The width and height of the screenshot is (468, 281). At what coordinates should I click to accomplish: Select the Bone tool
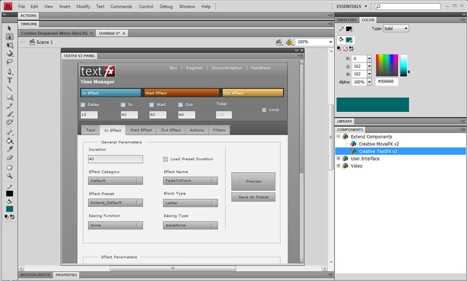click(x=9, y=132)
